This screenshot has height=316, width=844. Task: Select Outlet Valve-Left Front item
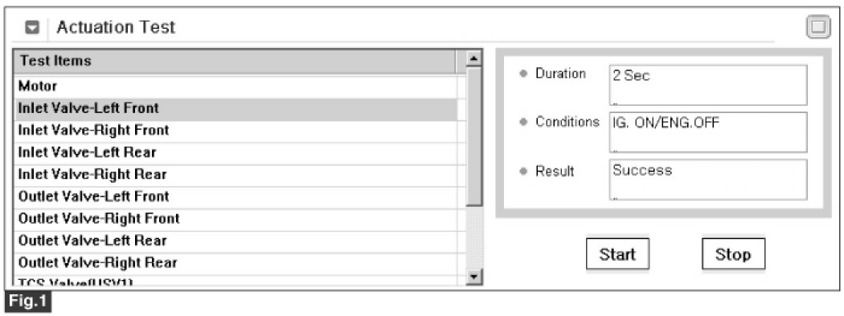coord(236,196)
